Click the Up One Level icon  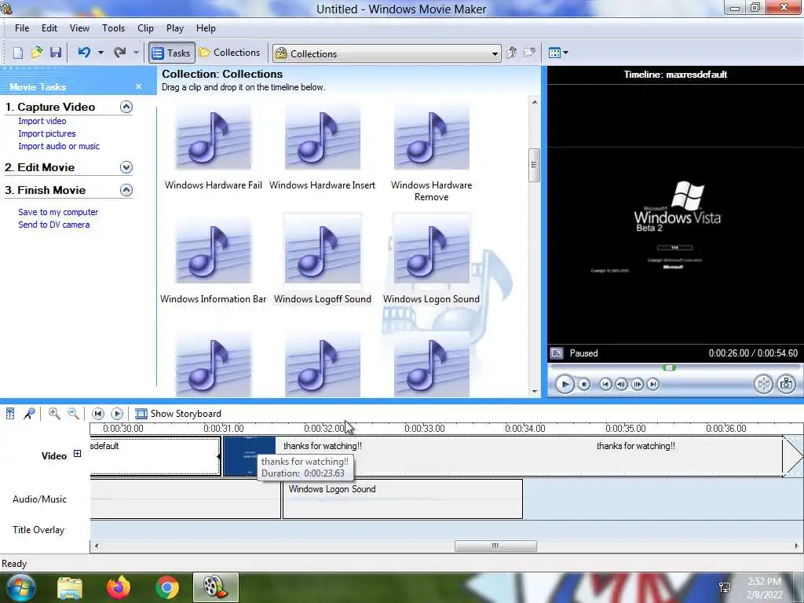click(511, 53)
